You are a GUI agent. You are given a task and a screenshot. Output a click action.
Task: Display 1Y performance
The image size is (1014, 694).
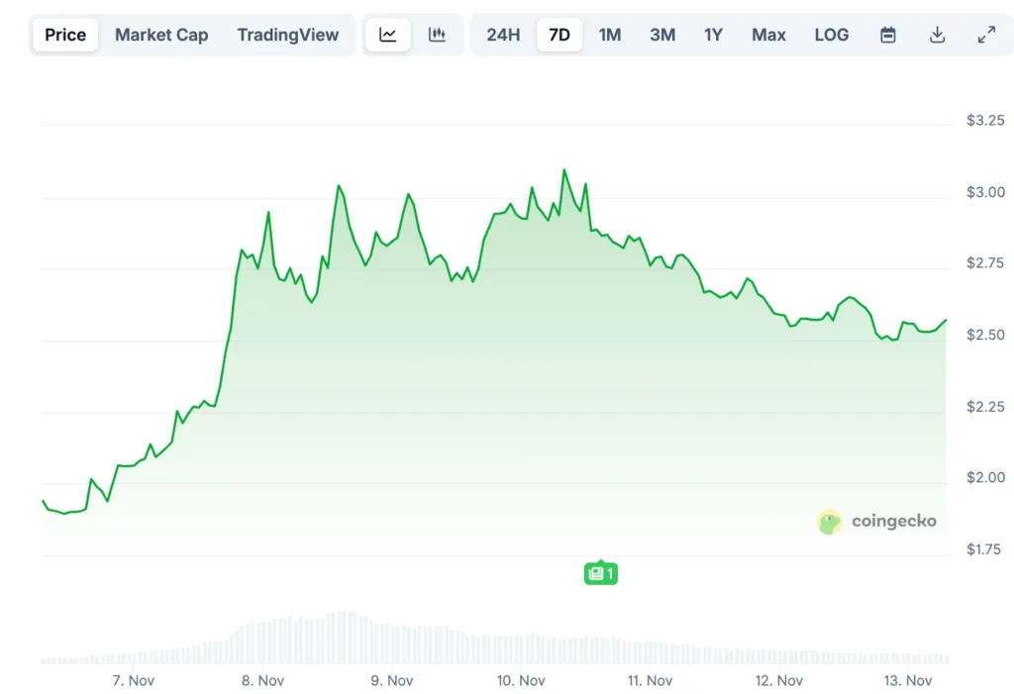point(713,34)
